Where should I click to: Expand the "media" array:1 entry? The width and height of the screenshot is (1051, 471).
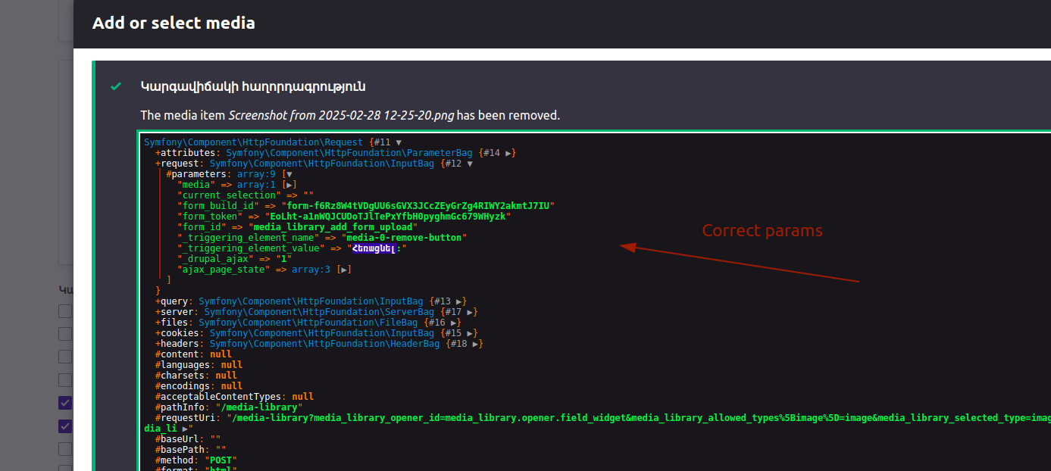(289, 185)
